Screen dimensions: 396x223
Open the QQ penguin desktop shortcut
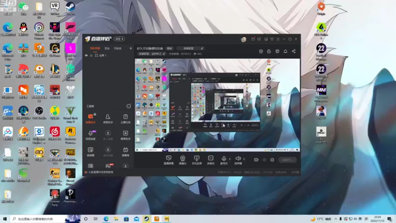[x=23, y=29]
